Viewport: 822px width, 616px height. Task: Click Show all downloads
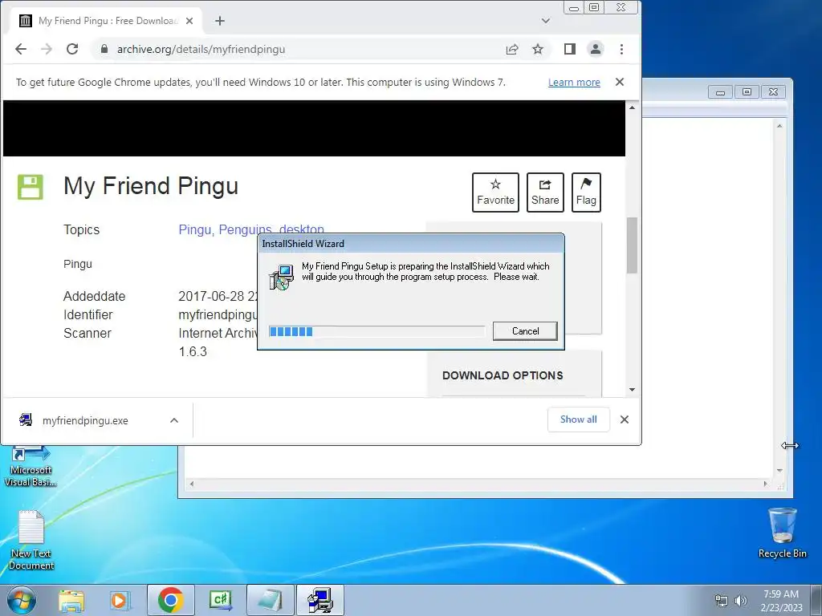tap(578, 419)
